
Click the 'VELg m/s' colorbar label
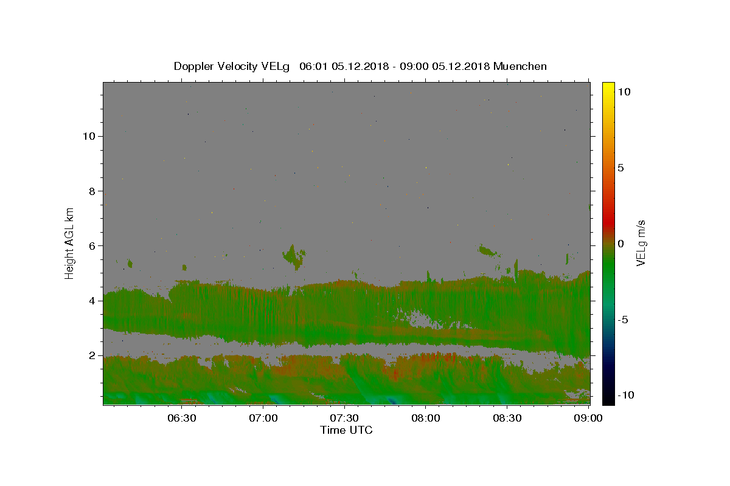pos(641,243)
